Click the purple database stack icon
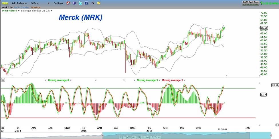This screenshot has width=279, height=139. 74,3
